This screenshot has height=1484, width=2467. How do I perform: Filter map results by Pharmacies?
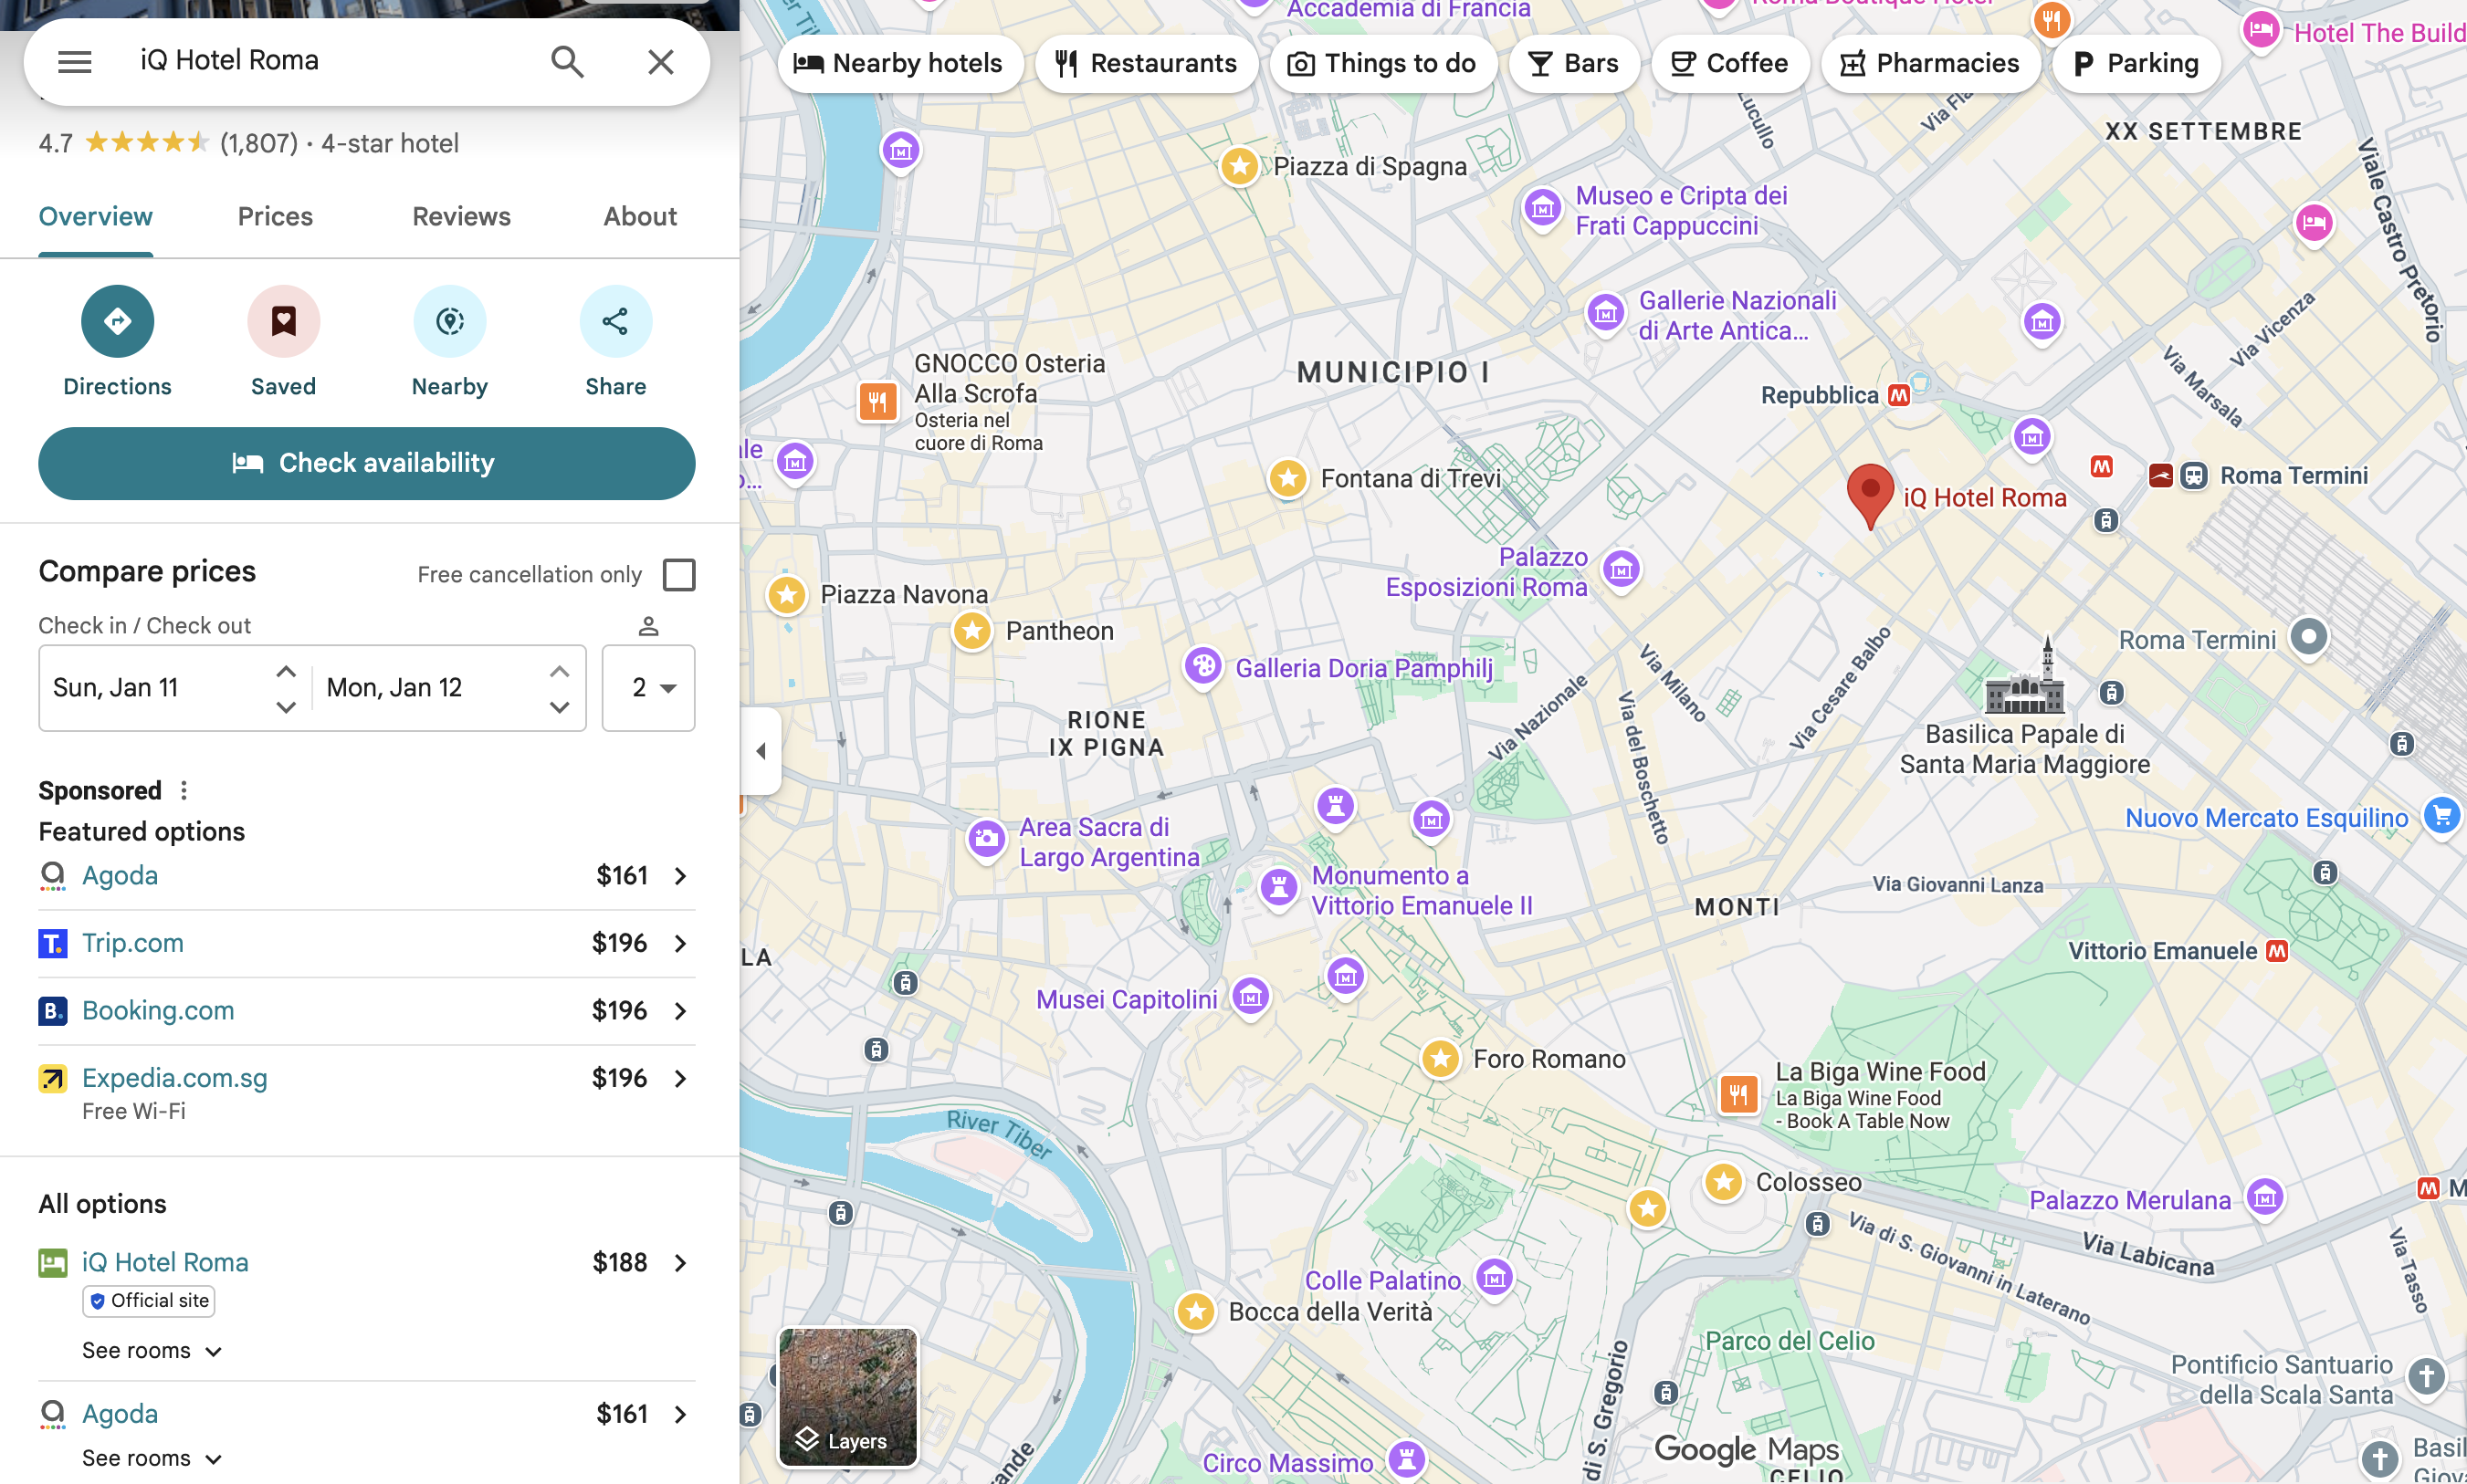click(x=1931, y=63)
